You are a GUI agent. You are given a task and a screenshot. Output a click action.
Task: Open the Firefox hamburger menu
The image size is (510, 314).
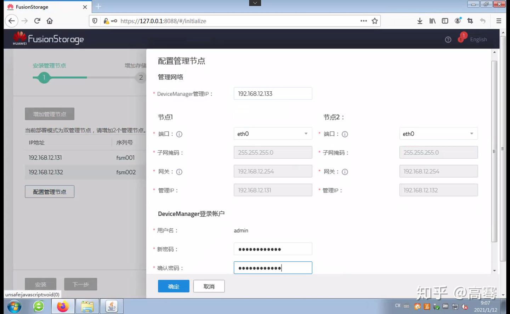pos(498,21)
